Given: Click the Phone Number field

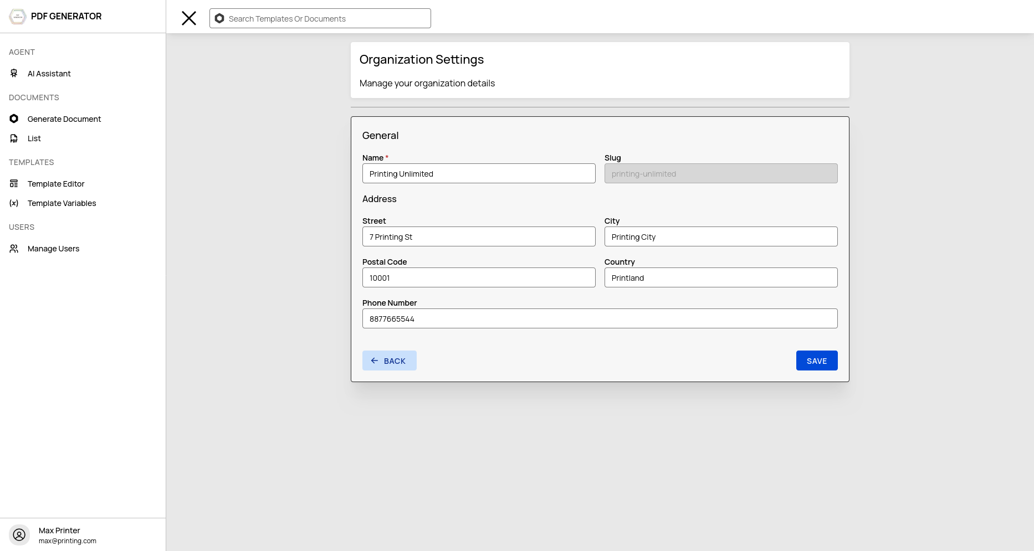Looking at the screenshot, I should click(x=600, y=318).
